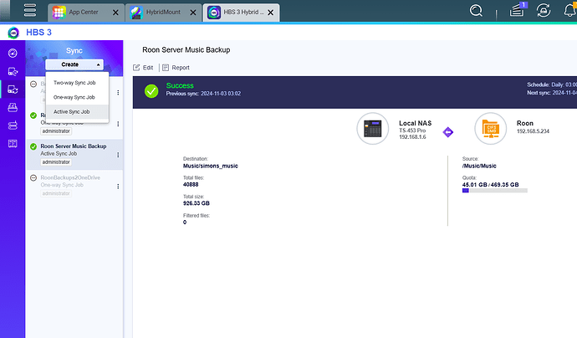The width and height of the screenshot is (577, 338).
Task: Collapse the Create dropdown button
Action: (x=74, y=64)
